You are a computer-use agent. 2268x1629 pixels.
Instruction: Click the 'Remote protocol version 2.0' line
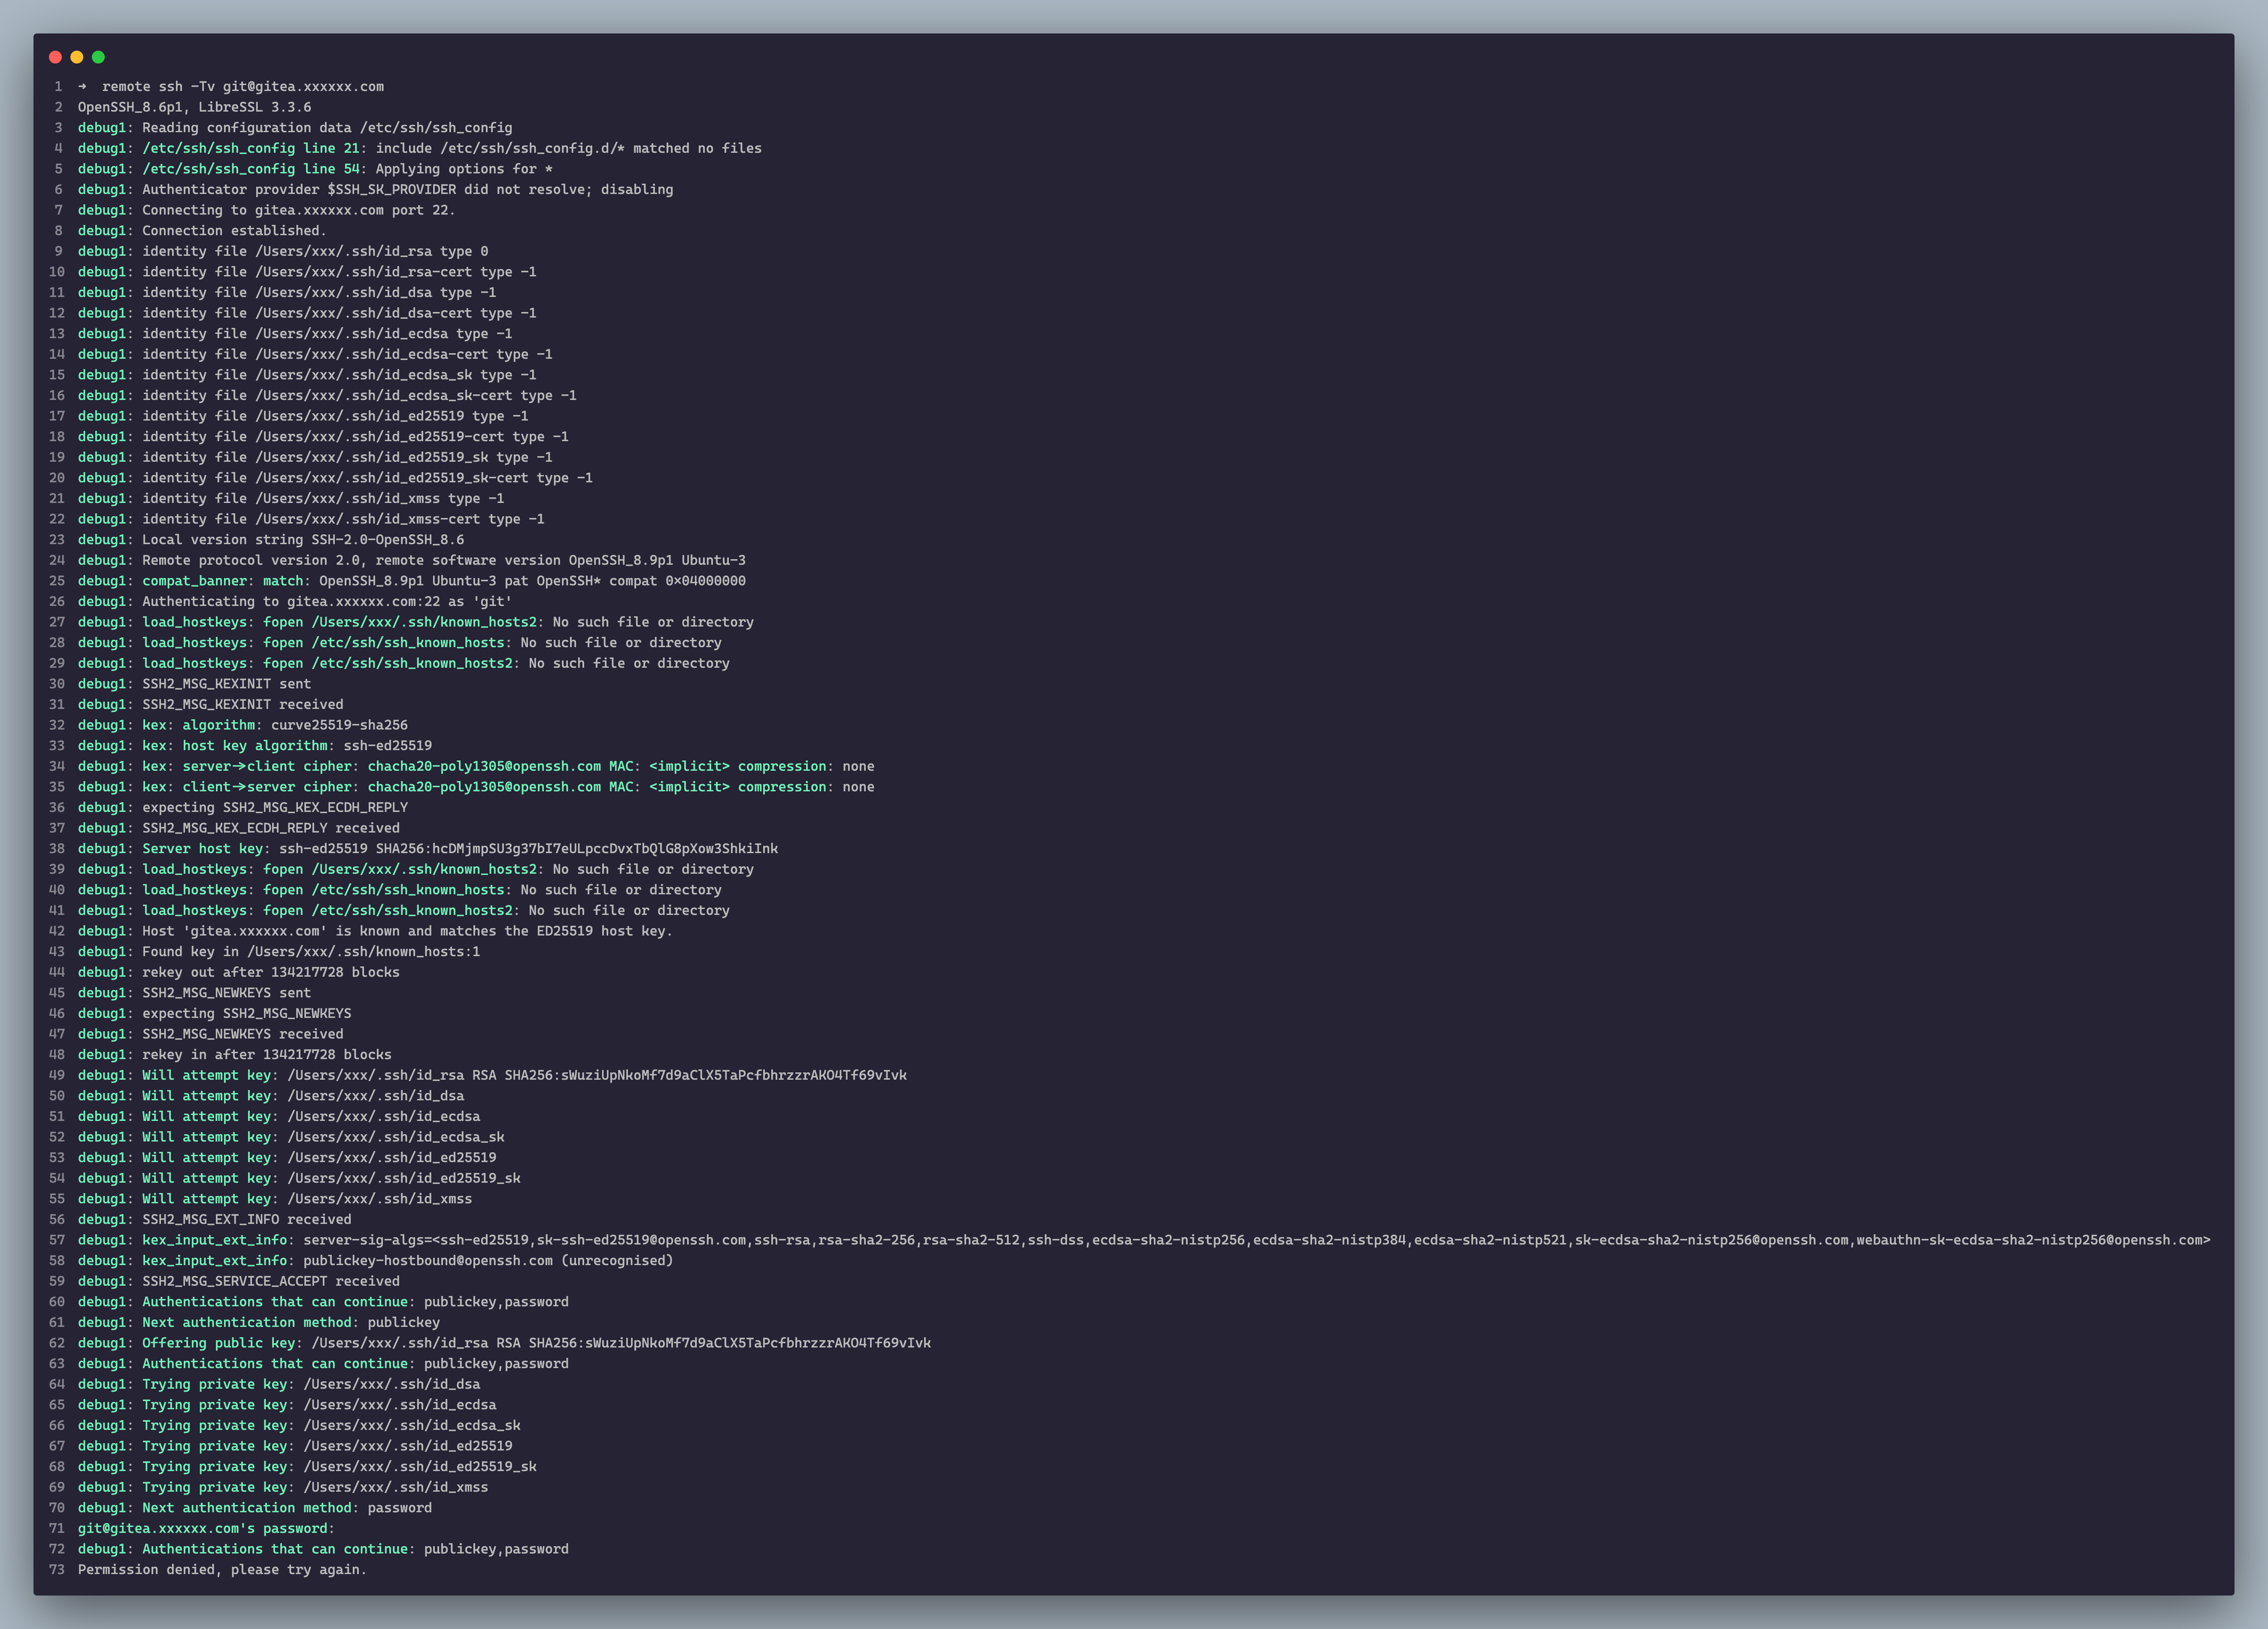412,560
